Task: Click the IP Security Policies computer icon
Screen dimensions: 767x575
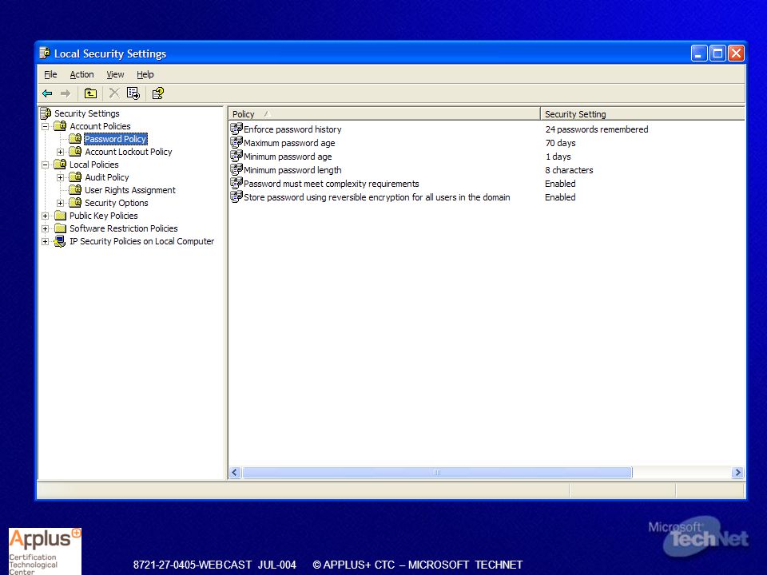Action: 60,241
